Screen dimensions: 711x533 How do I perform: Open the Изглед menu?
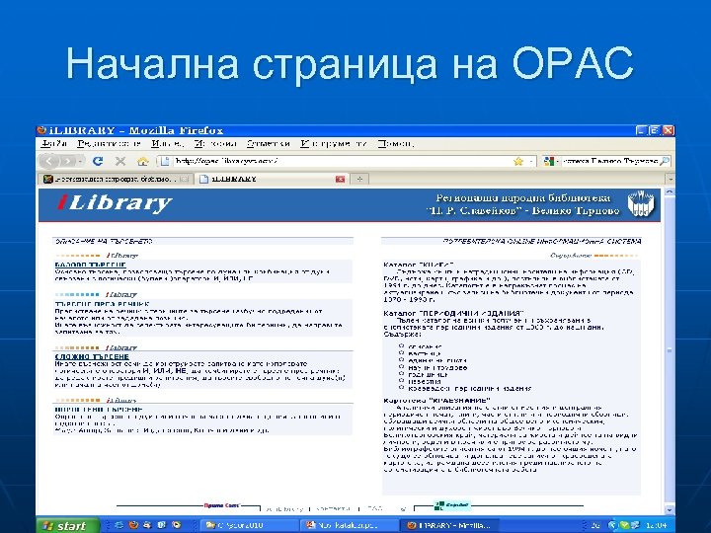pos(167,144)
